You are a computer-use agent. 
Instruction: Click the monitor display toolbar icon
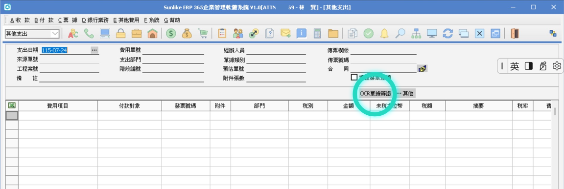point(432,33)
